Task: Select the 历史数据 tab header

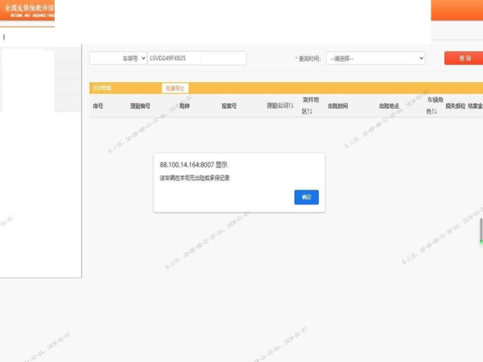Action: [x=102, y=88]
